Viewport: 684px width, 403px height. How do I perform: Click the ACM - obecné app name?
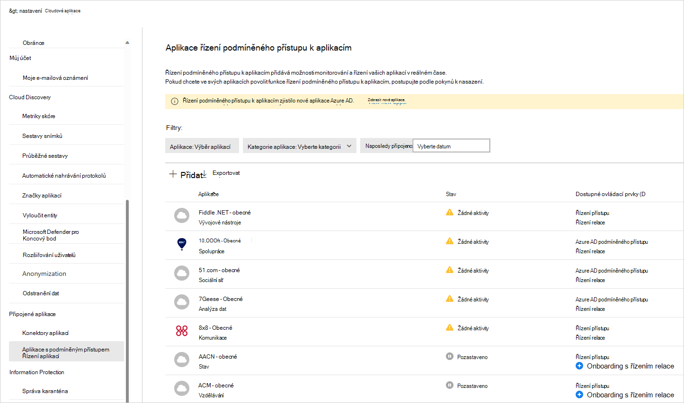[216, 386]
